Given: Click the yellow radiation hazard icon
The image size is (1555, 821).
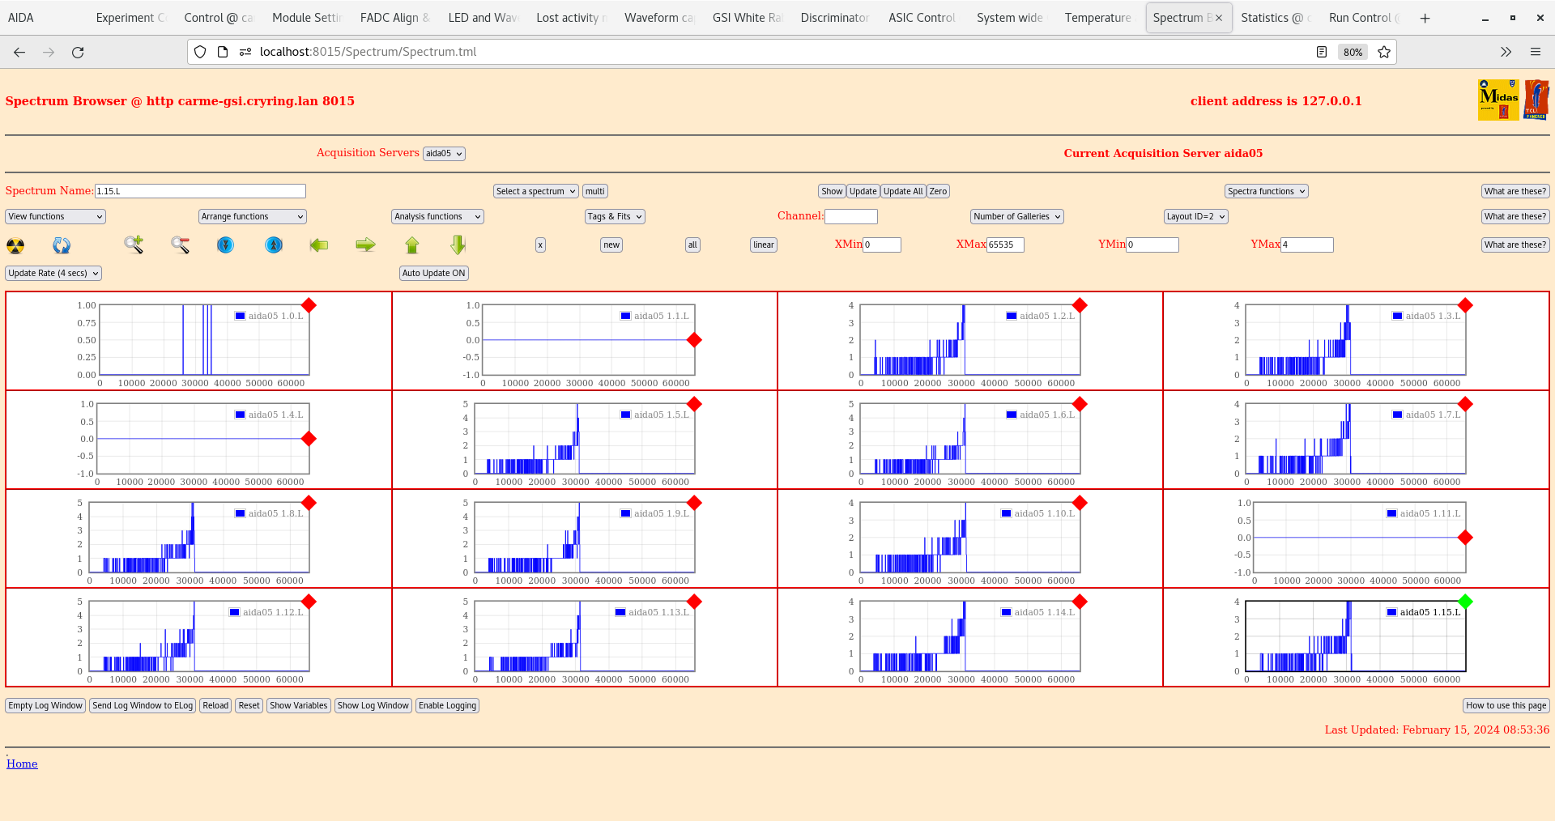Looking at the screenshot, I should pos(15,245).
